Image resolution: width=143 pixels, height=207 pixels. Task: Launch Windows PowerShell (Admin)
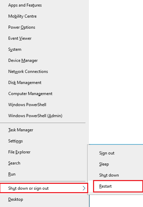(44, 116)
